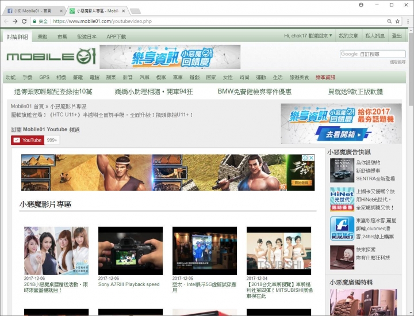Close the 小惡魔影片專區 tab

tap(123, 11)
